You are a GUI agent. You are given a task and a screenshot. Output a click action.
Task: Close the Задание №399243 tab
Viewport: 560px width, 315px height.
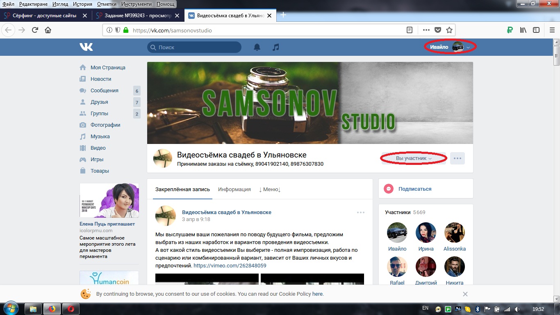point(178,16)
